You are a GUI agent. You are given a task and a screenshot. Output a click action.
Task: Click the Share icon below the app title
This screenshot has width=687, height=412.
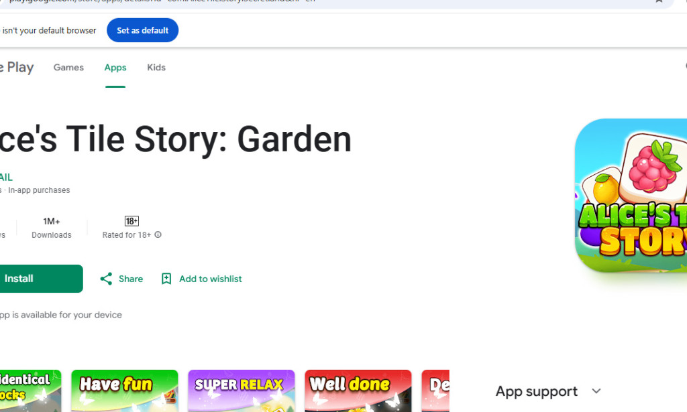tap(106, 279)
